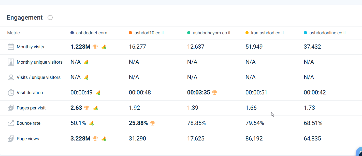362x156 pixels.
Task: Click the trophy icon beside 00:03:35
Action: point(215,93)
